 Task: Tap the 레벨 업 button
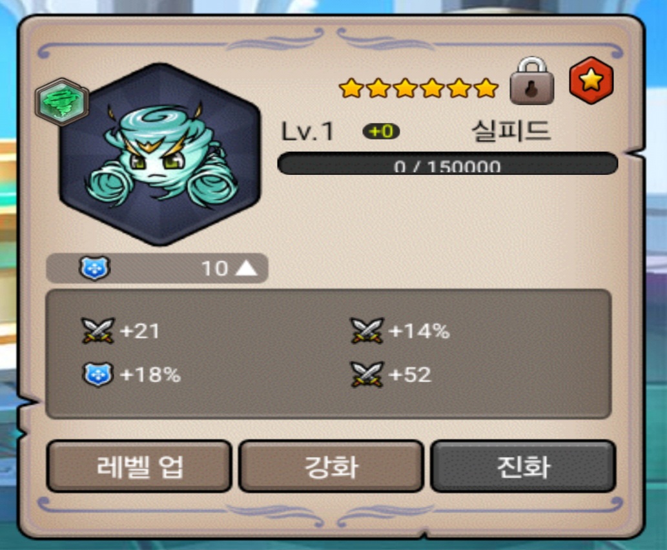(139, 466)
